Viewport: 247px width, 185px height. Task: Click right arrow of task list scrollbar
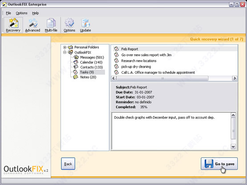click(235, 78)
